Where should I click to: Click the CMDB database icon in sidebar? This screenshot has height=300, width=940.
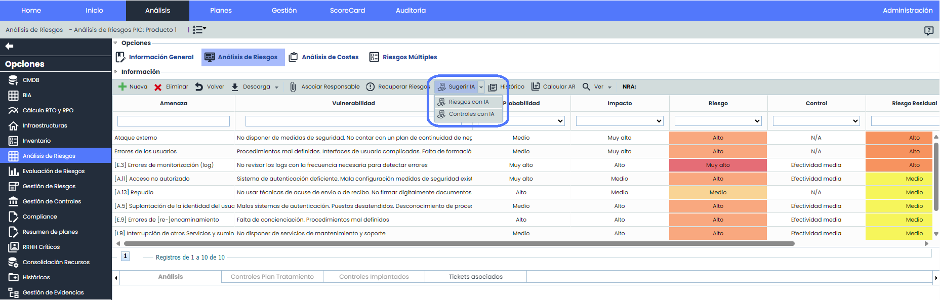[x=13, y=80]
